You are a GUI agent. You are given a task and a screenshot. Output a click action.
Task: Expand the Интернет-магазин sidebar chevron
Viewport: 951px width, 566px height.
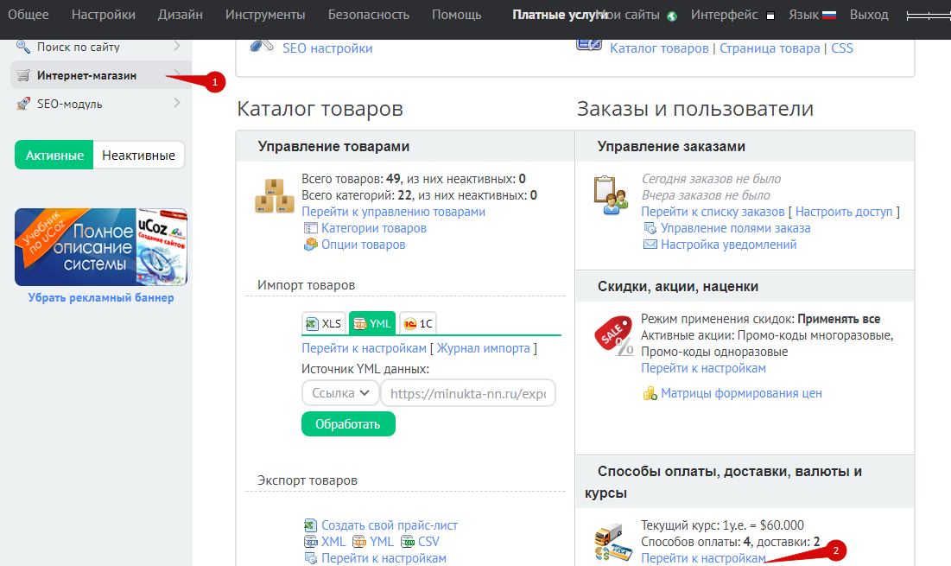pos(177,75)
